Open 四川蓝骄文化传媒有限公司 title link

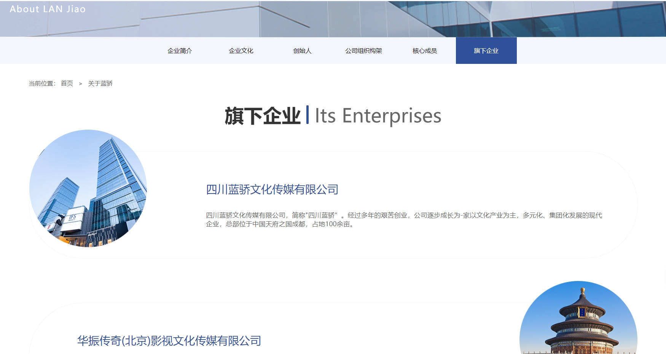point(272,189)
